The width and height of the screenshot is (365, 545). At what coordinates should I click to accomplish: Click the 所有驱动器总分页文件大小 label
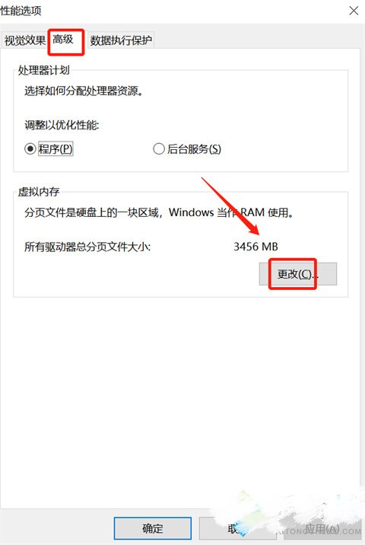87,247
